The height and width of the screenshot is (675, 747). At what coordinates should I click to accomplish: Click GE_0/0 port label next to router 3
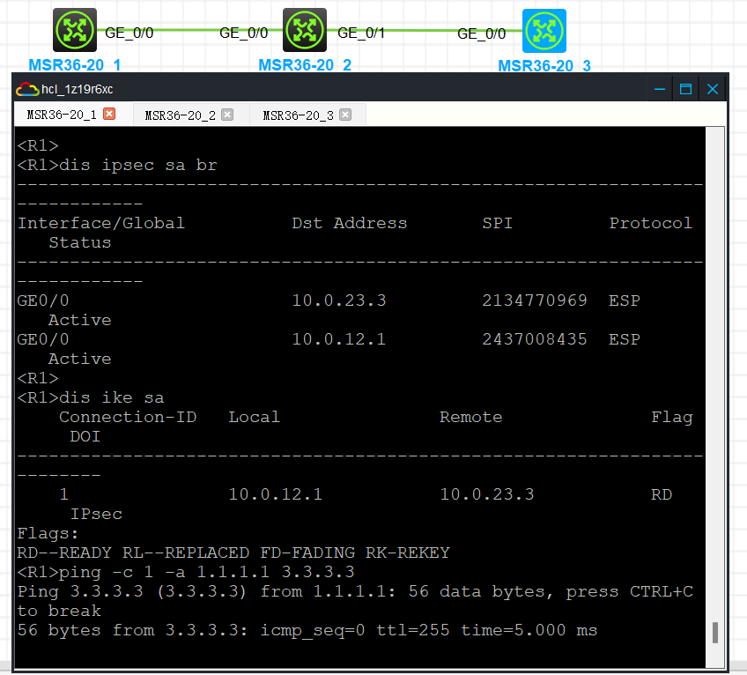(x=481, y=33)
